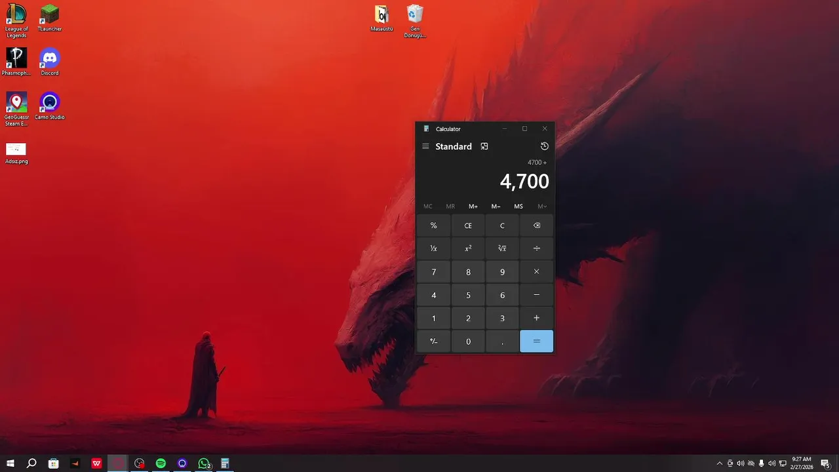The image size is (839, 472).
Task: Open Camo from the taskbar
Action: [x=182, y=463]
